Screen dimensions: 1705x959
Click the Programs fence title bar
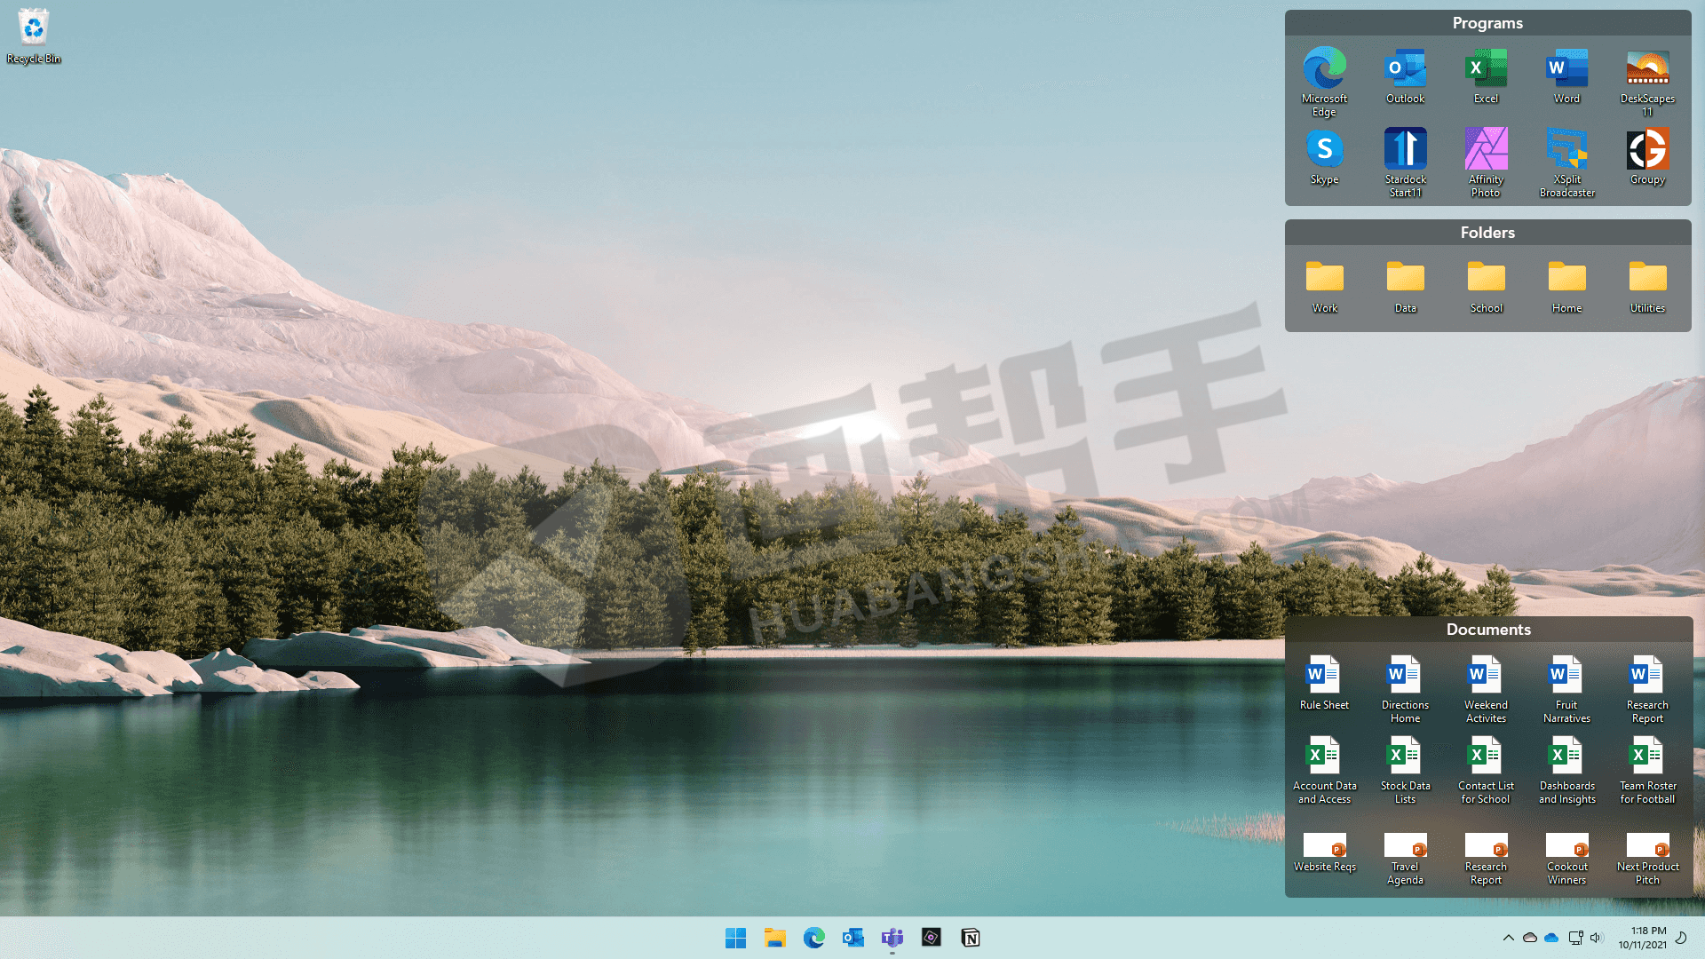1487,23
